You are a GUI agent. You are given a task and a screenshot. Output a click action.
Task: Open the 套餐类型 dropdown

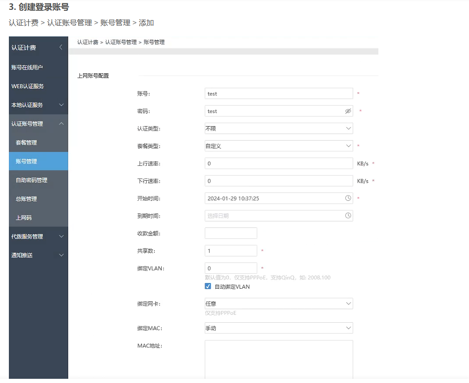(x=279, y=146)
